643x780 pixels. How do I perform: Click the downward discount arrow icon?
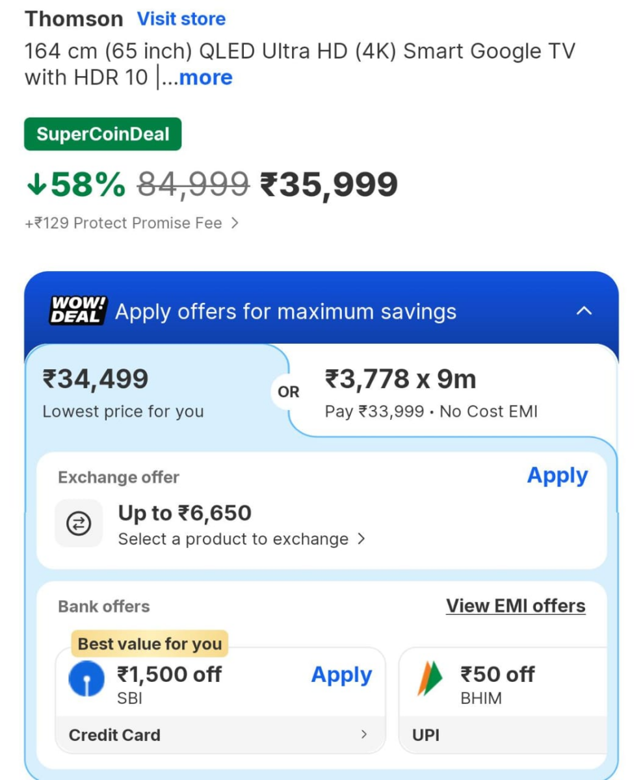tap(36, 184)
